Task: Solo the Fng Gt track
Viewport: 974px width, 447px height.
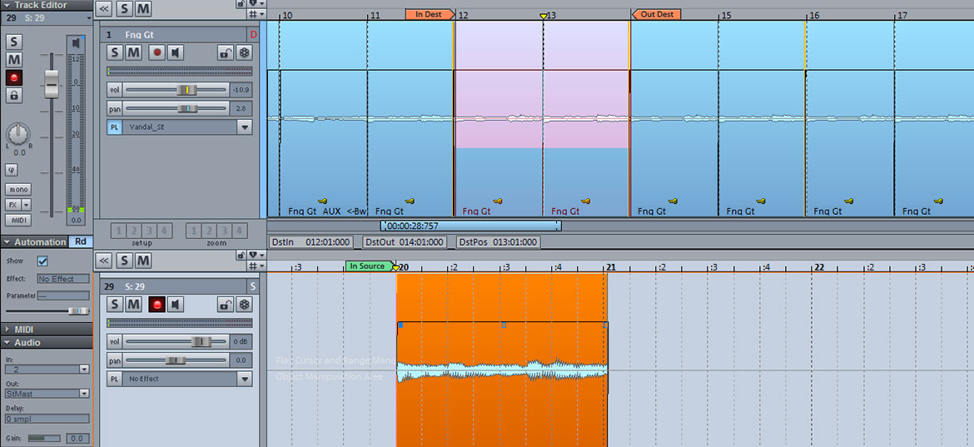Action: (114, 52)
